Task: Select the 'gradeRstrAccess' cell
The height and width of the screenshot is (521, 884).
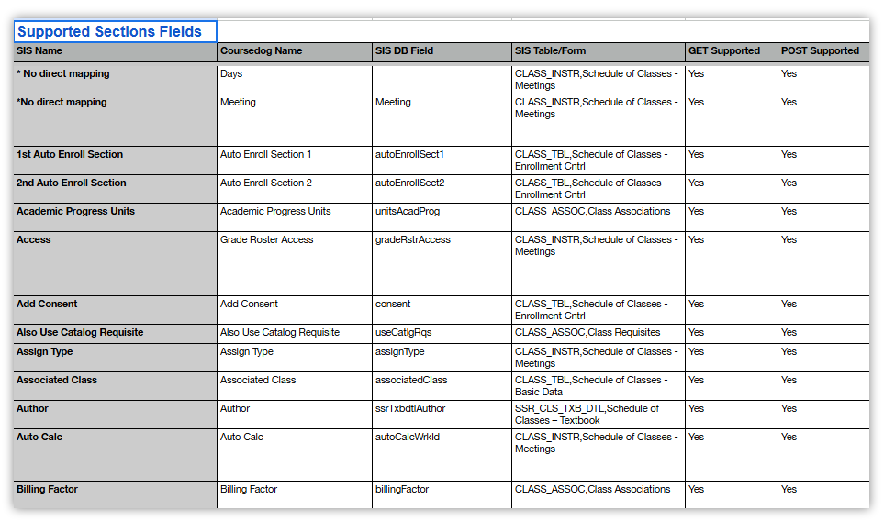Action: pyautogui.click(x=442, y=263)
